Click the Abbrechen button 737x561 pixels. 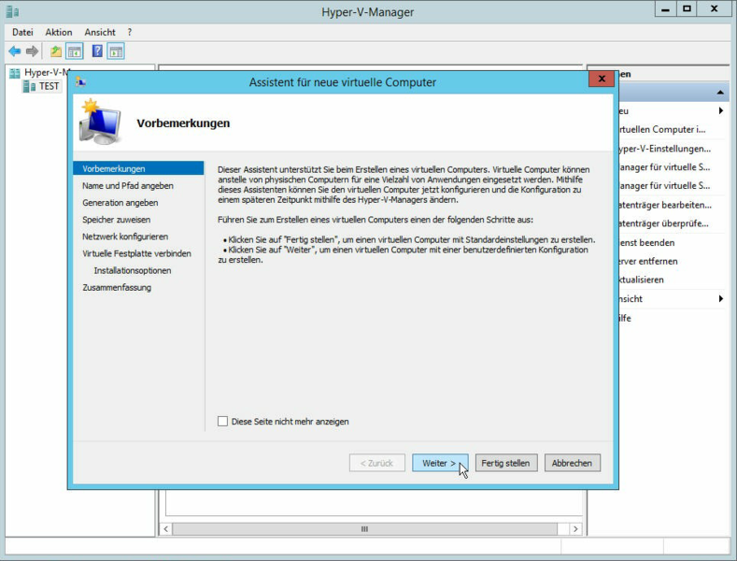[572, 463]
